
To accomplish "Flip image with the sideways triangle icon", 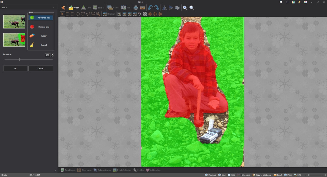I will (171, 8).
